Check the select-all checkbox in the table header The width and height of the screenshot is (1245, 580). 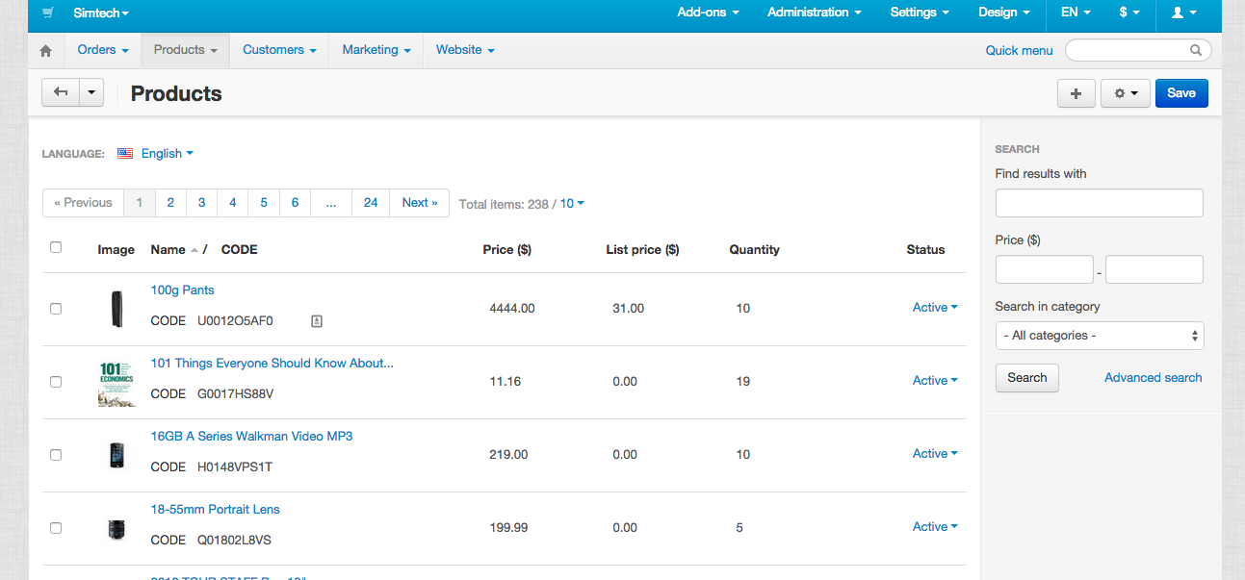pyautogui.click(x=56, y=247)
